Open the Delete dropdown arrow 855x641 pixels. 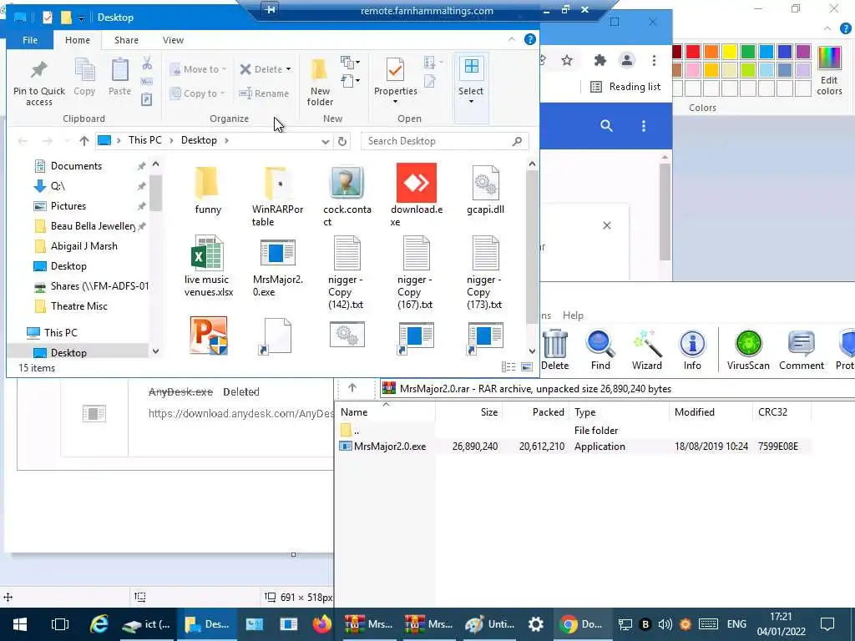288,69
